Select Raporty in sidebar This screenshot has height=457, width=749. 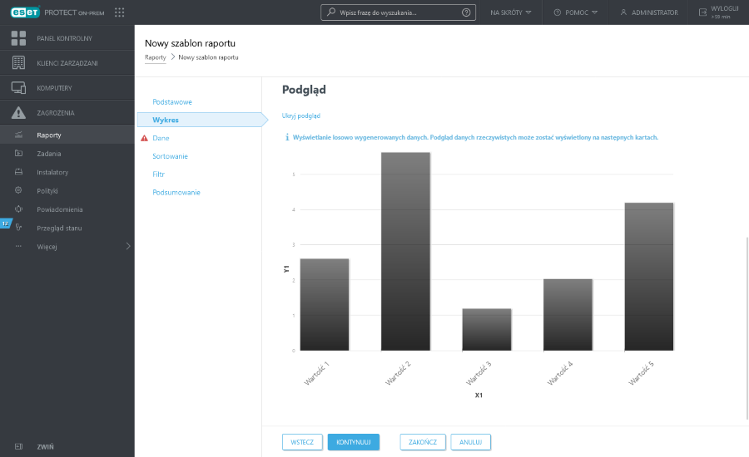[67, 135]
